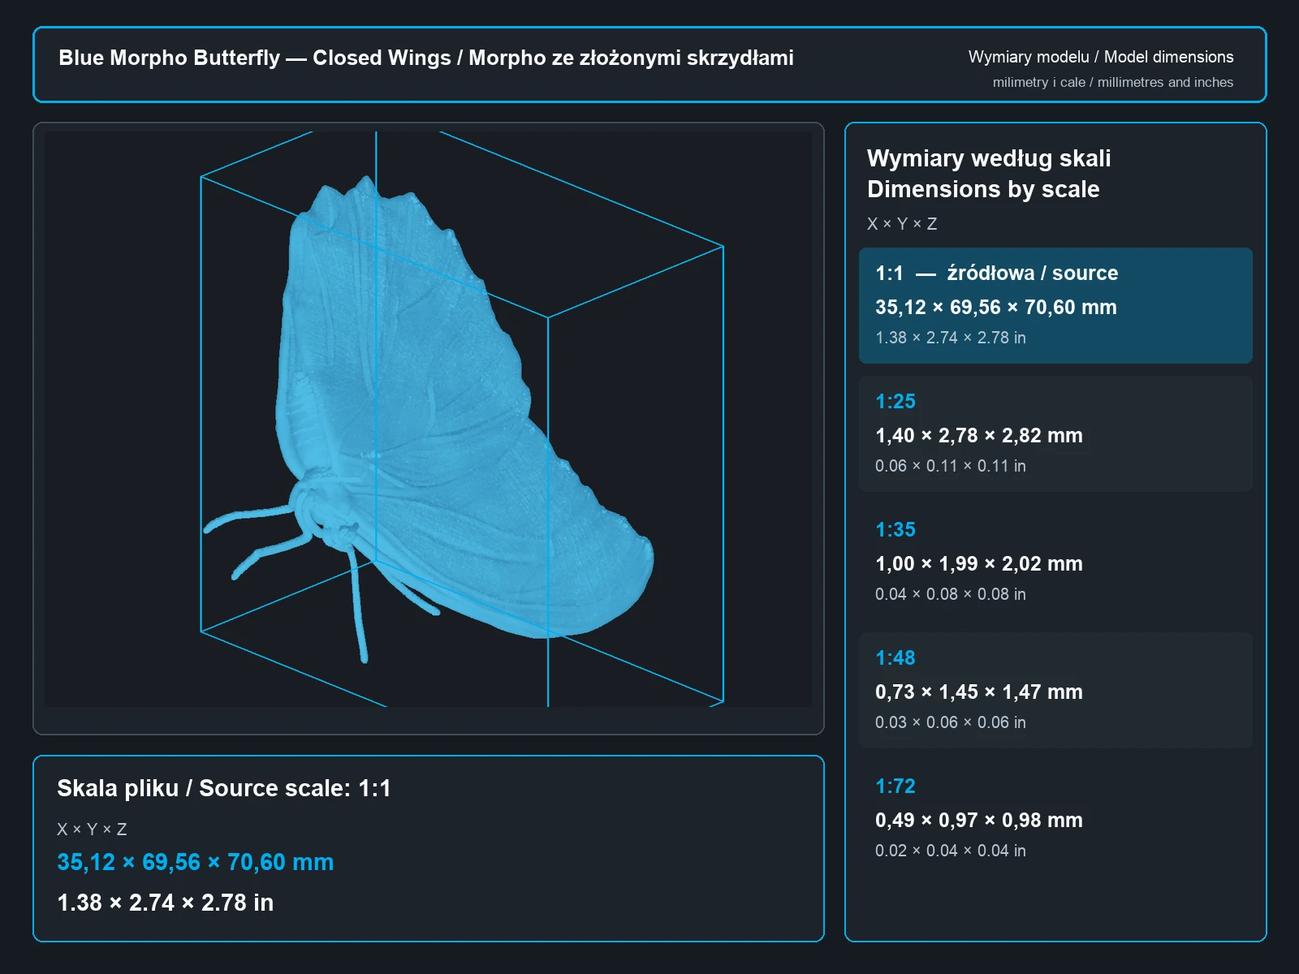1299x974 pixels.
Task: Click the 'Wymiary według skali' heading
Action: tap(989, 158)
